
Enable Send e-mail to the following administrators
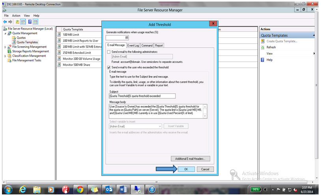point(109,52)
